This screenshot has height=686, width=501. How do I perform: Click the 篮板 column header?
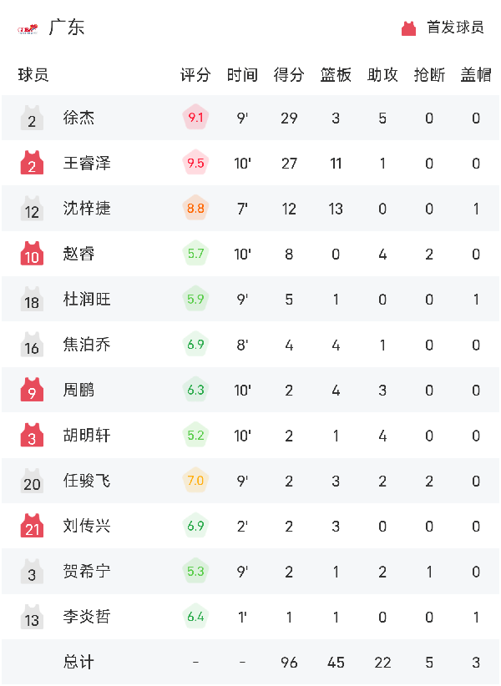(336, 75)
